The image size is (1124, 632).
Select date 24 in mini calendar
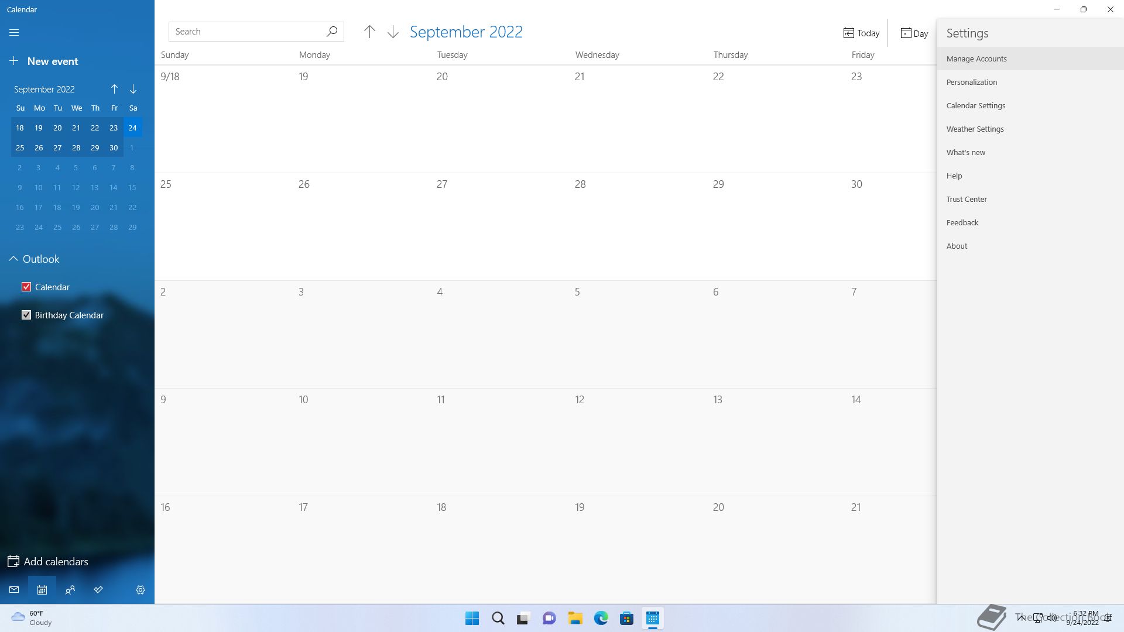click(x=133, y=128)
